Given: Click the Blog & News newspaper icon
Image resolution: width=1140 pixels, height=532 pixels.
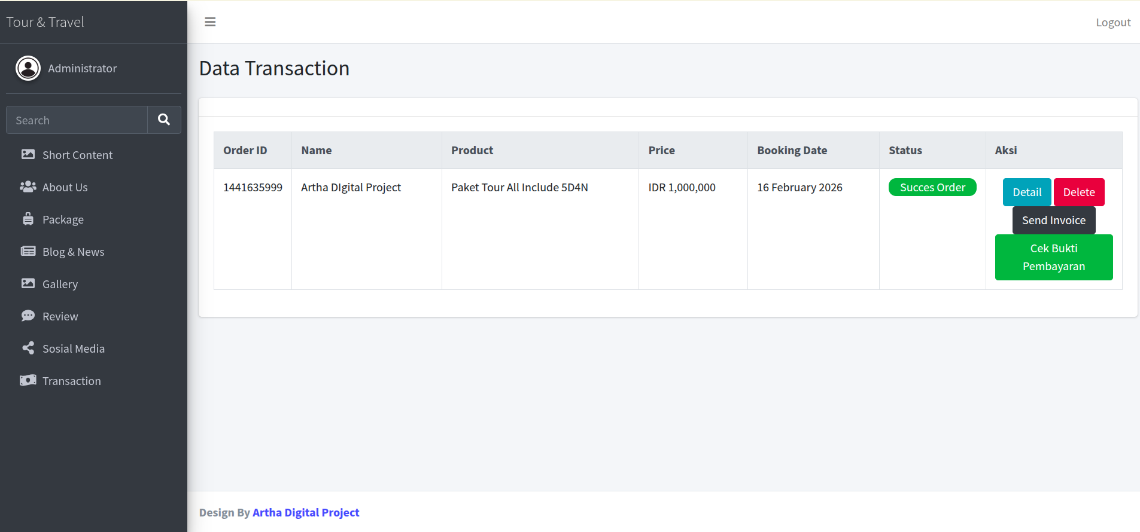Looking at the screenshot, I should tap(28, 251).
